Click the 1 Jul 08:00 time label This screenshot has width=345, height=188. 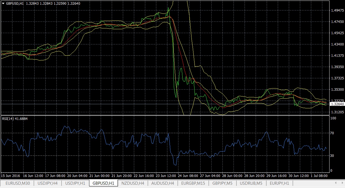click(x=320, y=176)
